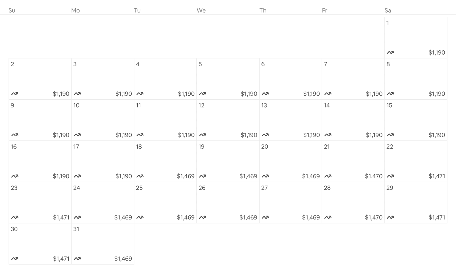
Task: Click the trend icon on day 30
Action: (x=15, y=259)
